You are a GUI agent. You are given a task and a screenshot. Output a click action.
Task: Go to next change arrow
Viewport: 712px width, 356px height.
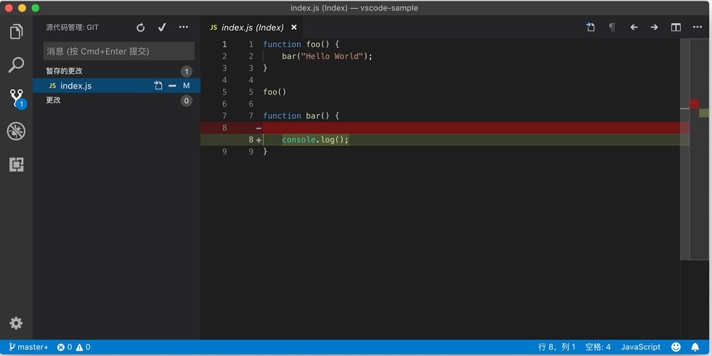[x=654, y=28]
